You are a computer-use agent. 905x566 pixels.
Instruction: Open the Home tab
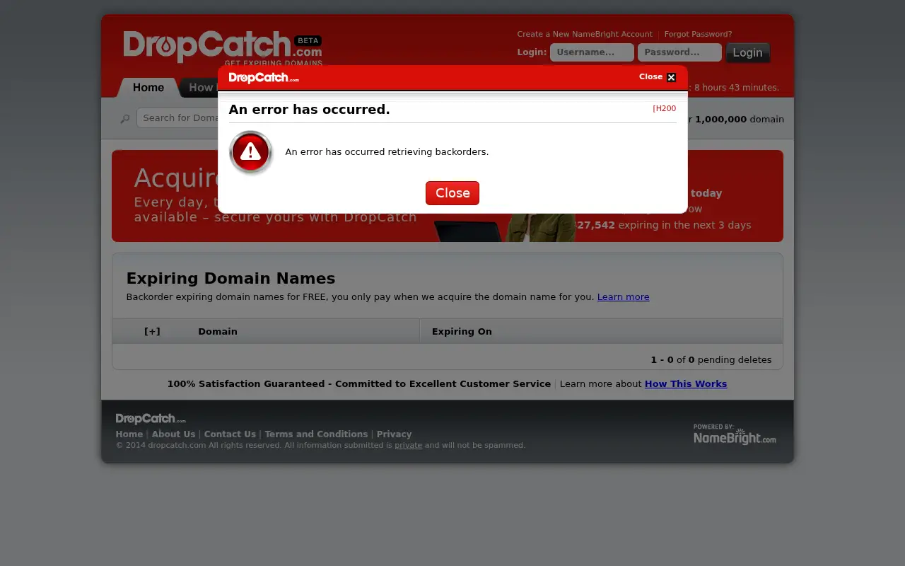coord(148,88)
